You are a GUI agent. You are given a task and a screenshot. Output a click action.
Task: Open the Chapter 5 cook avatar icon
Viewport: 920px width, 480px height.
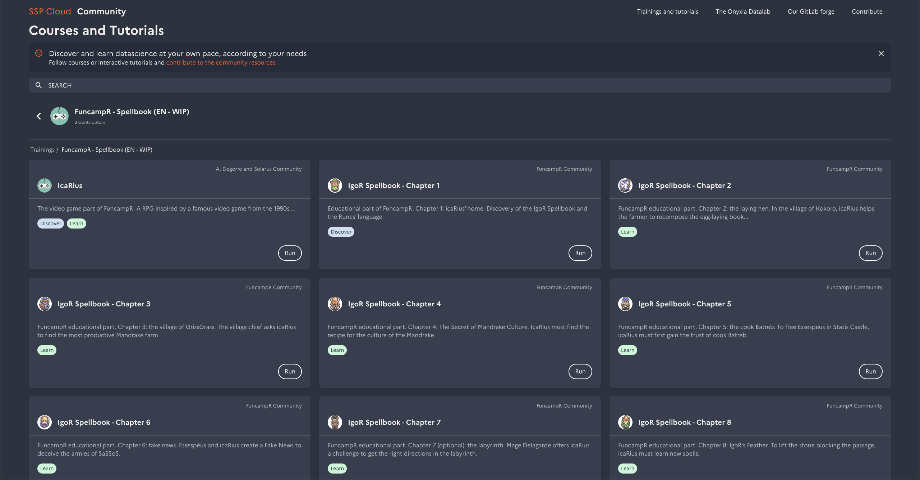coord(625,303)
